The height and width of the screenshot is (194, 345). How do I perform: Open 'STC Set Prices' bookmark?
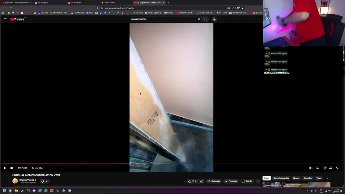tap(136, 13)
